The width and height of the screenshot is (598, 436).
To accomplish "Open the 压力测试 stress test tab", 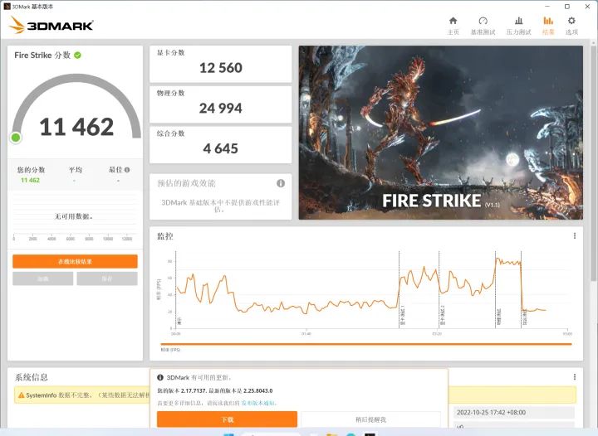I will coord(518,26).
